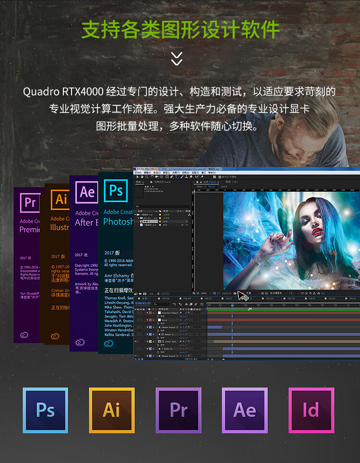
Task: Toggle eye visibility for Shape Layer 6
Action: (x=136, y=355)
